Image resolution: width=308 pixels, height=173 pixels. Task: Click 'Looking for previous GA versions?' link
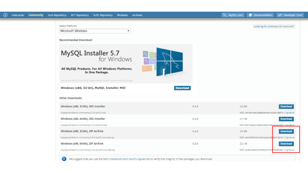(274, 26)
